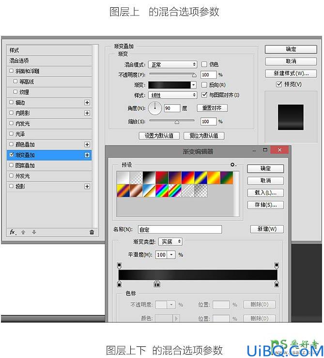The width and height of the screenshot is (324, 358).
Task: Select the right top opacity stop
Action: [x=277, y=266]
